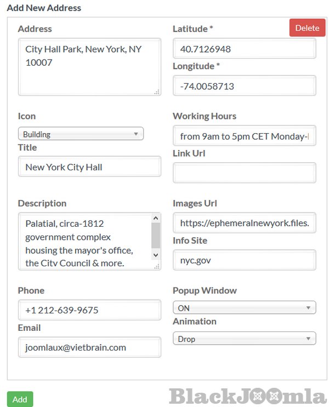Viewport: 329px width, 407px height.
Task: Open the Icon dropdown showing Building
Action: click(x=81, y=134)
